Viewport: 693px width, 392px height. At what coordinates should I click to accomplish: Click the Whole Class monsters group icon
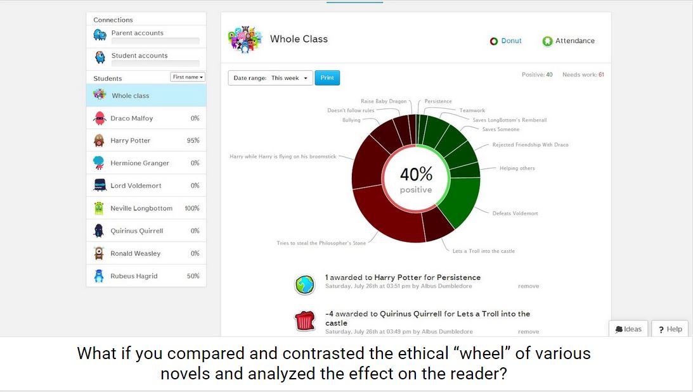point(245,39)
